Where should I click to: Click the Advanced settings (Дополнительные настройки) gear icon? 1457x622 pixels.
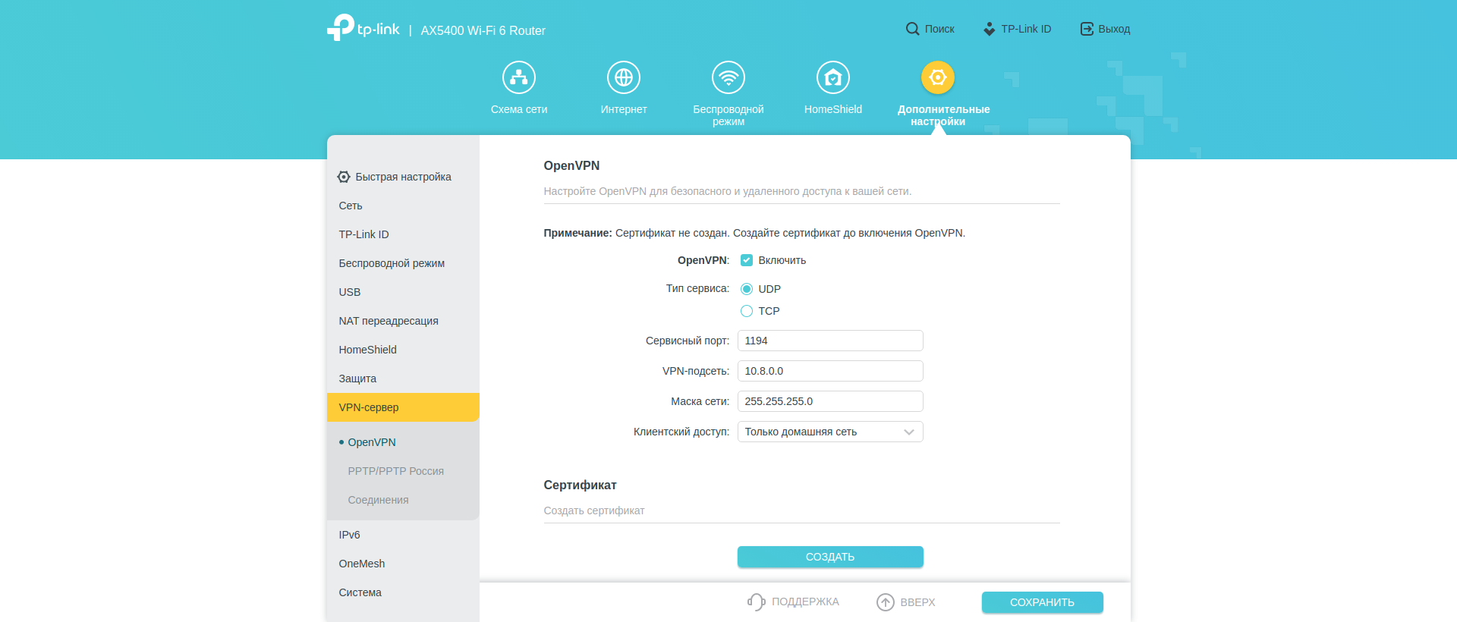(938, 77)
